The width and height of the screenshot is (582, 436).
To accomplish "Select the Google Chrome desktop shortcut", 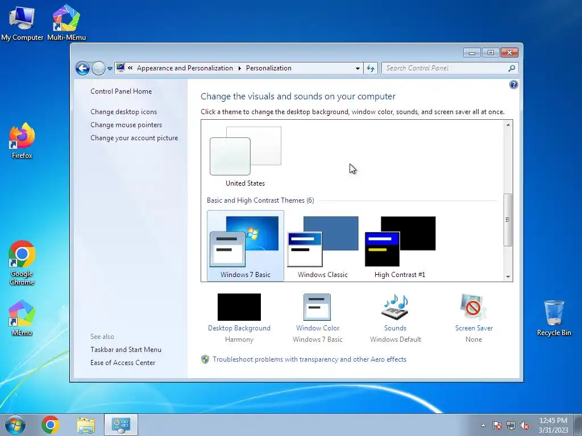I will [x=22, y=263].
